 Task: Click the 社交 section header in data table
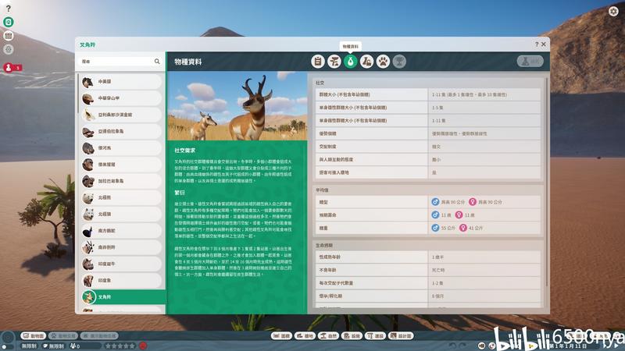click(x=320, y=83)
